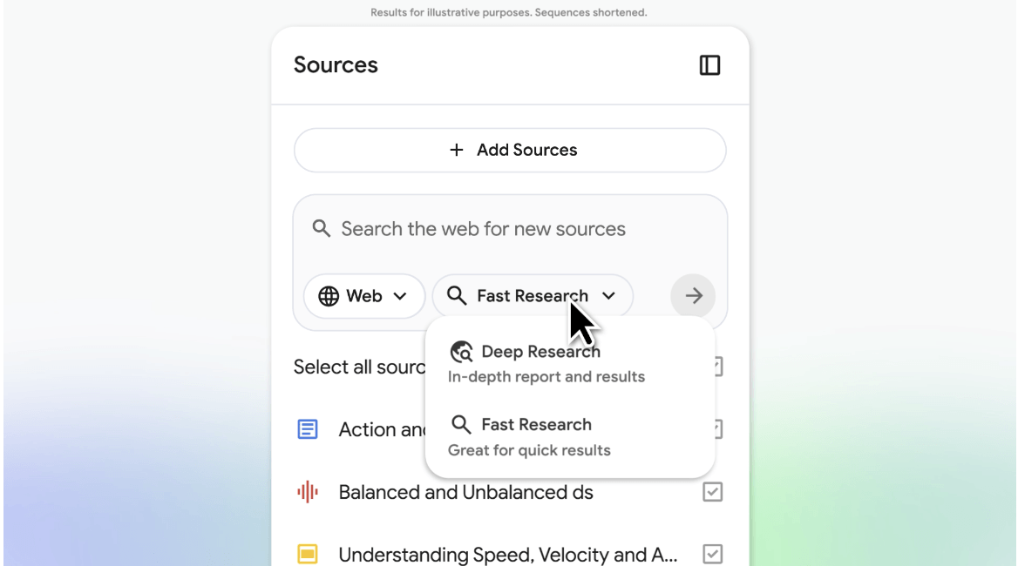Click the chevron on Fast Research chip
The width and height of the screenshot is (1018, 566).
pyautogui.click(x=609, y=296)
